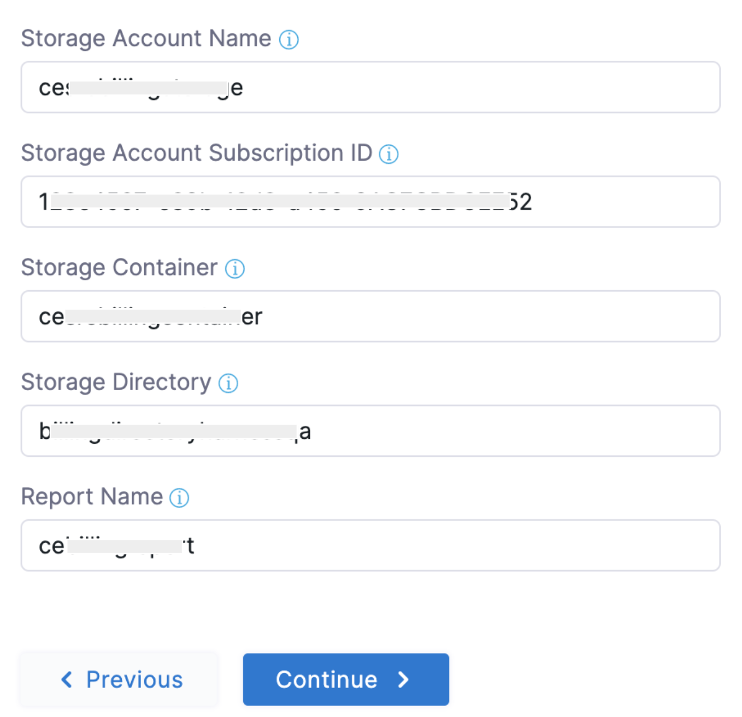
Task: Go back with the Previous button
Action: point(120,680)
